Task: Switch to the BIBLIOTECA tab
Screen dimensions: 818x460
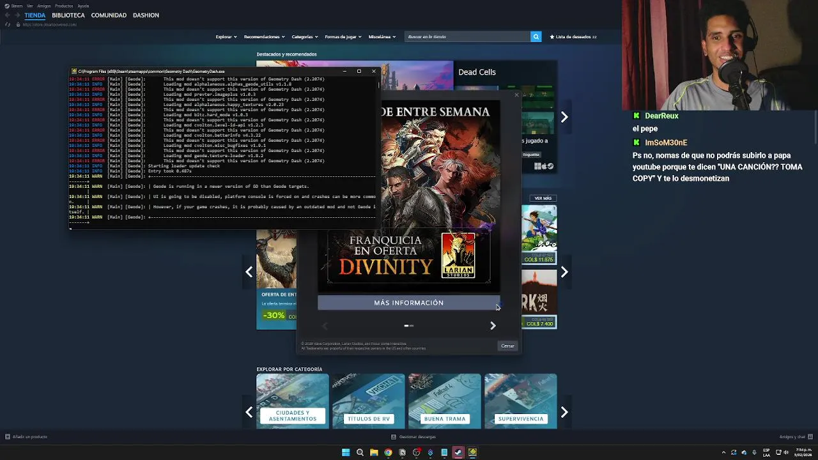Action: [68, 15]
